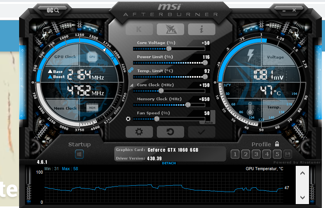Viewport: 325px width, 208px height.
Task: Click the MSI fighter jet logo button
Action: click(170, 29)
